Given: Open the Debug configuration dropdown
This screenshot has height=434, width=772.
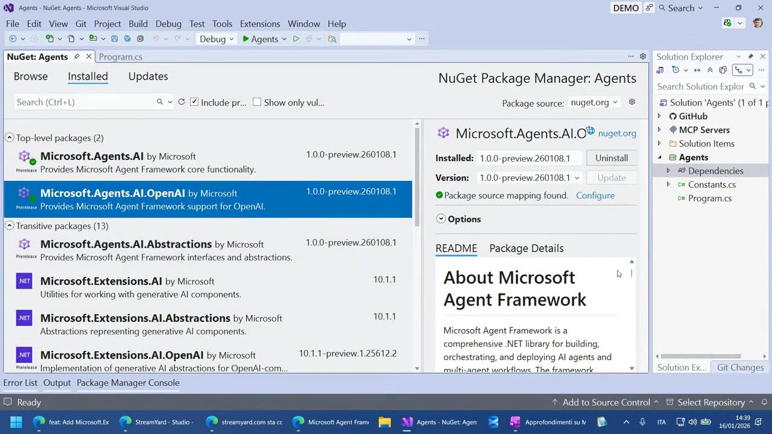Looking at the screenshot, I should click(x=217, y=39).
